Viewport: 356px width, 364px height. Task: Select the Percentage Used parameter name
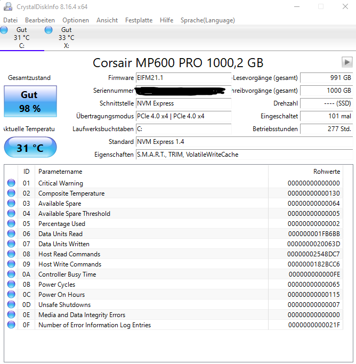[x=62, y=224]
